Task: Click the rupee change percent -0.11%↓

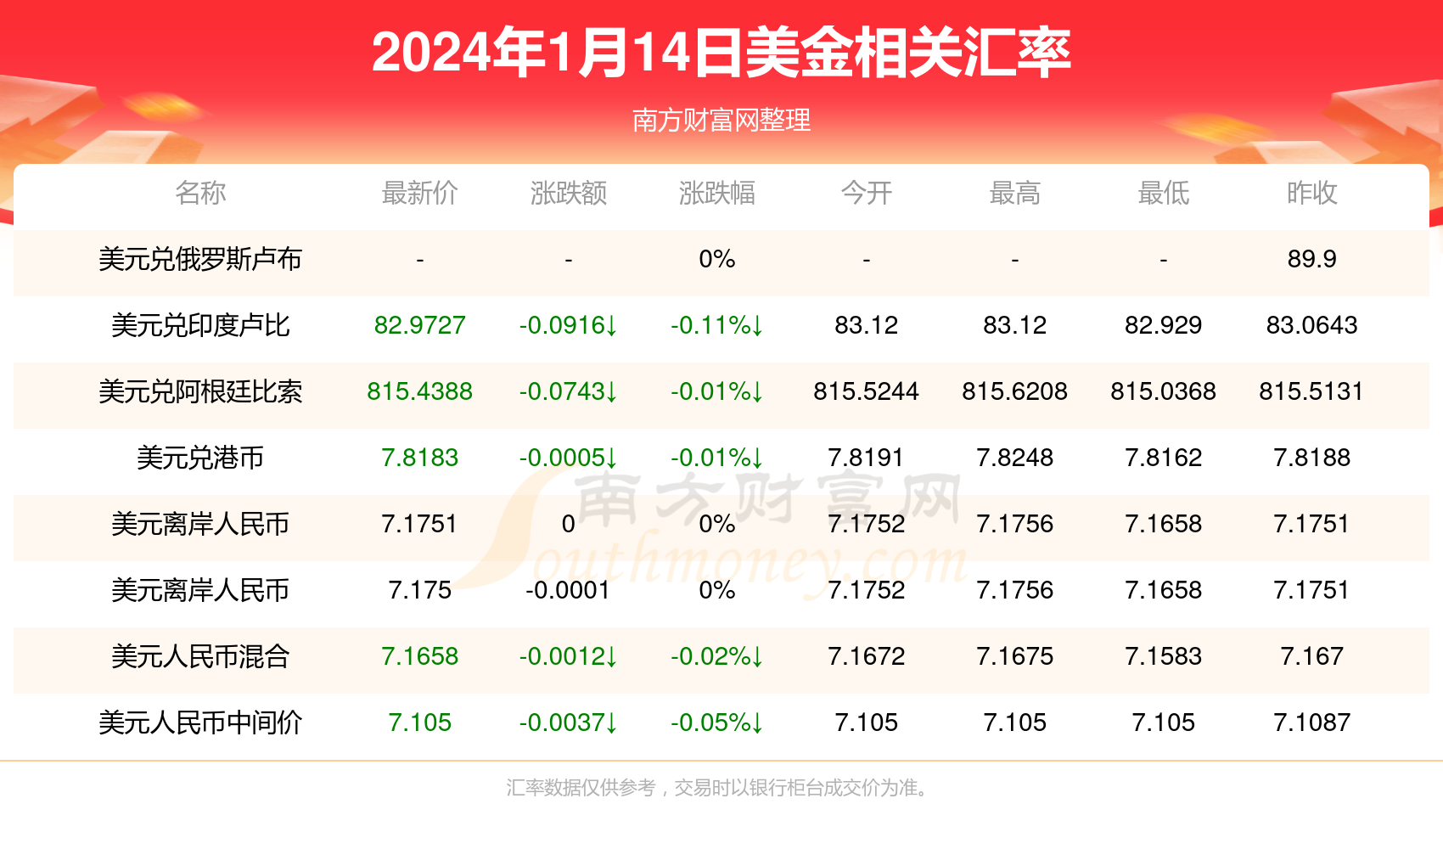Action: 716,325
